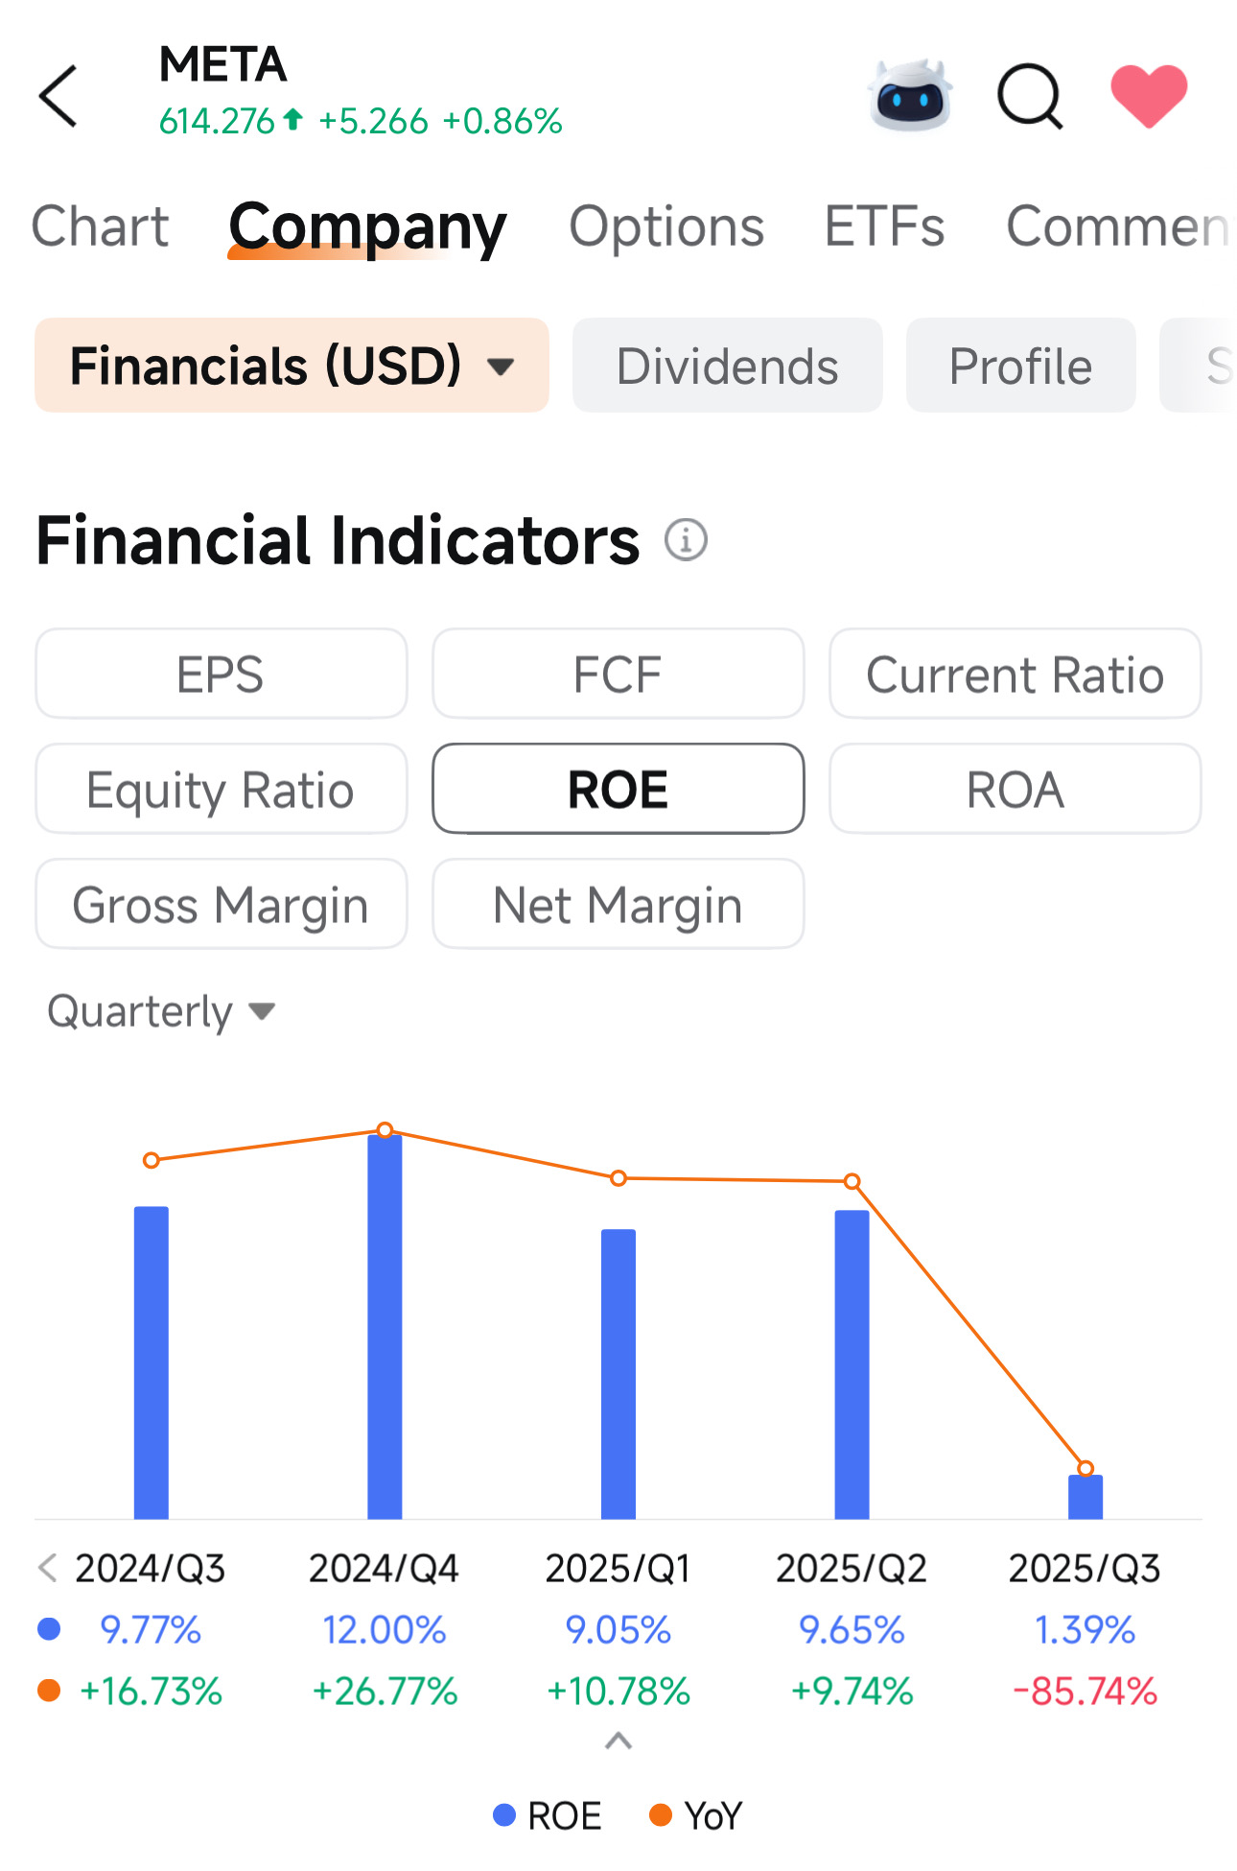Toggle the YoY legend dot

660,1815
